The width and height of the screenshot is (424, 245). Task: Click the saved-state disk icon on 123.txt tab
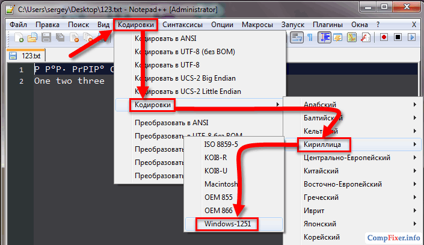(13, 56)
